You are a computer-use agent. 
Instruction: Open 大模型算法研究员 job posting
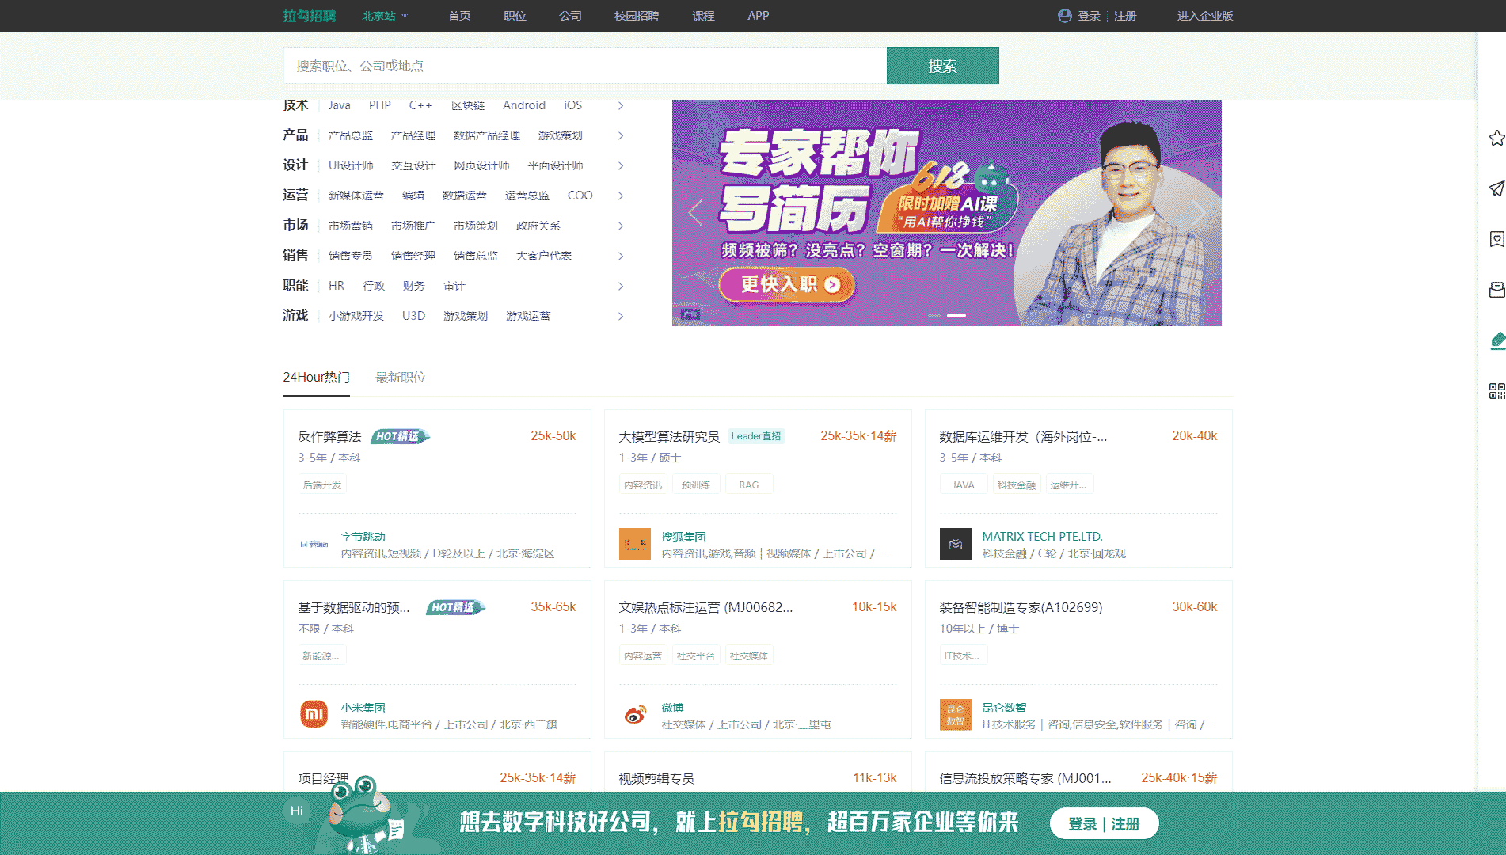click(x=669, y=436)
